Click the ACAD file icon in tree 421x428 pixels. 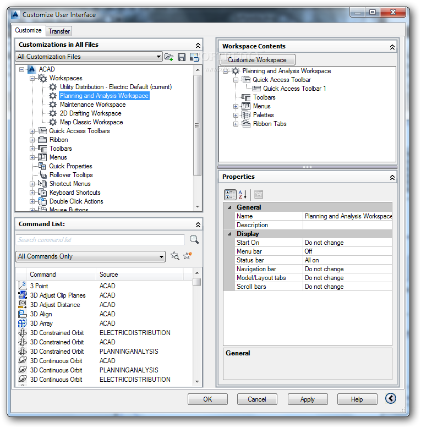(x=32, y=69)
